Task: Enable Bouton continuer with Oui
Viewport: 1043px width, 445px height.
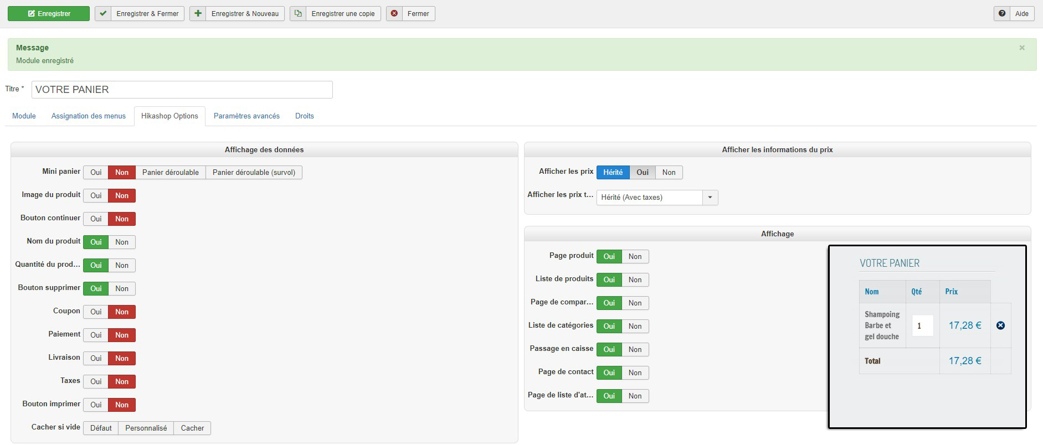Action: [x=96, y=219]
